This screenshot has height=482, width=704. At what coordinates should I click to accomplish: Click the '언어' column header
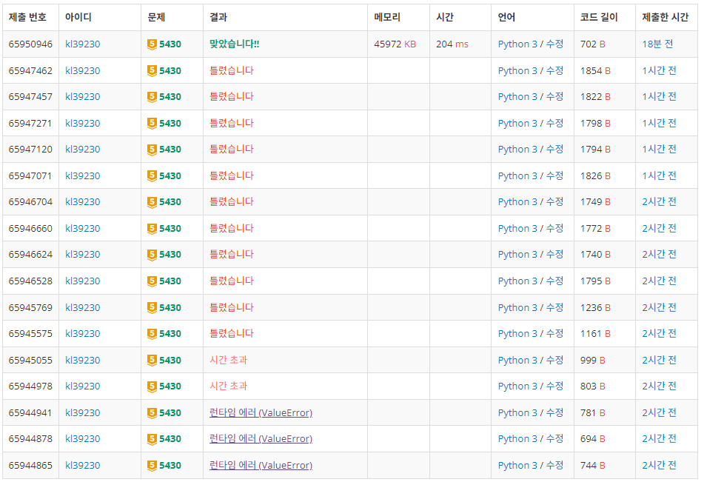506,17
